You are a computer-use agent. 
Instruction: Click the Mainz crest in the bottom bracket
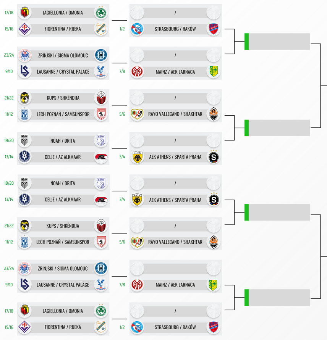pos(137,285)
